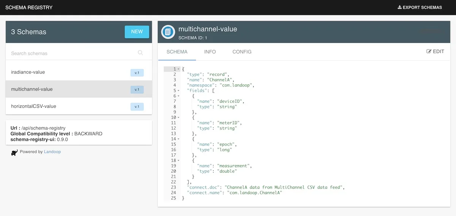The height and width of the screenshot is (216, 456).
Task: Click the "SCHEMA ID: 1" label
Action: tap(193, 38)
